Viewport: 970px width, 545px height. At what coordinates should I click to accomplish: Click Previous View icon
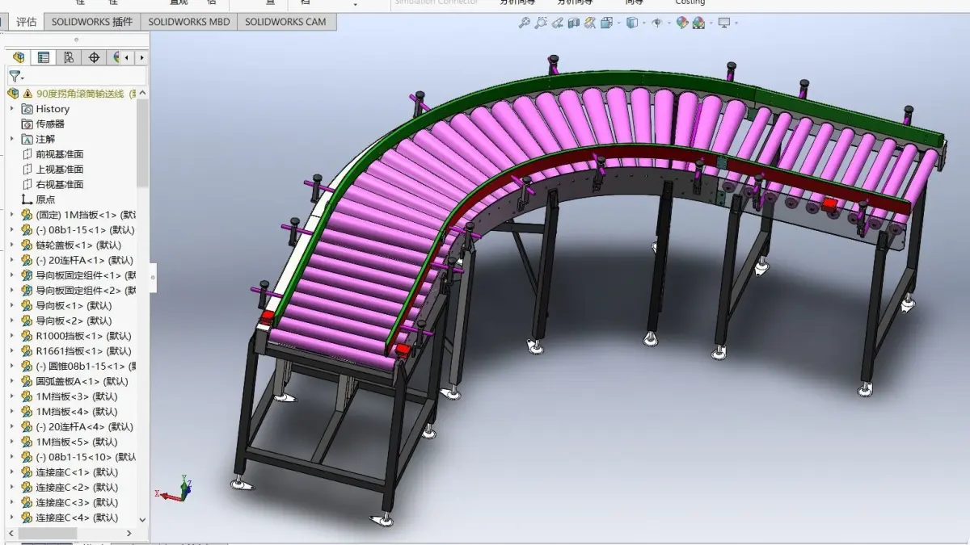[x=558, y=23]
